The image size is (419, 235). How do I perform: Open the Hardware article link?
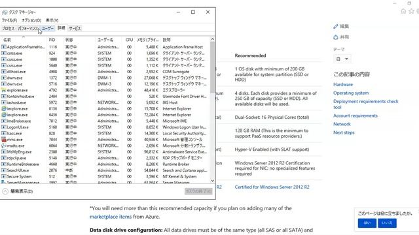point(343,84)
